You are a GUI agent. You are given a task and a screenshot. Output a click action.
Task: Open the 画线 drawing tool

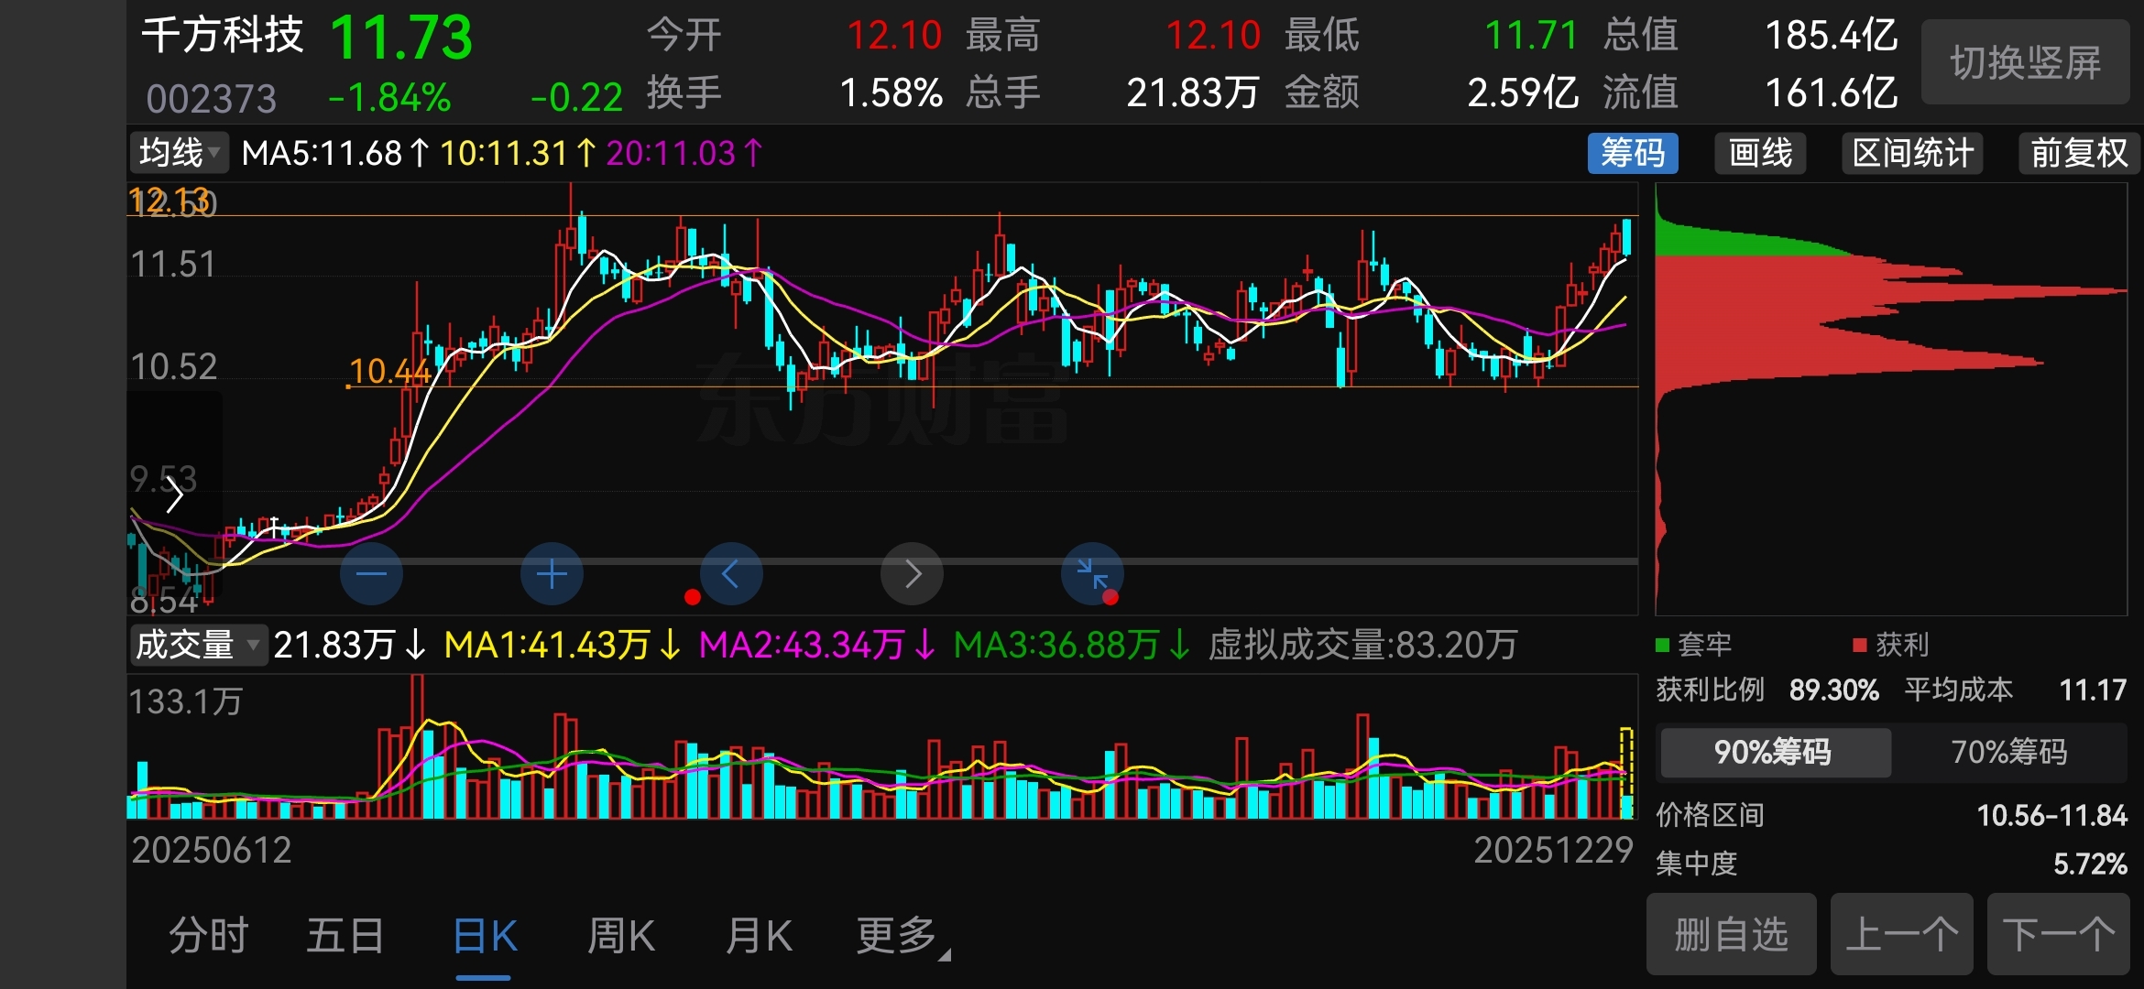1760,153
